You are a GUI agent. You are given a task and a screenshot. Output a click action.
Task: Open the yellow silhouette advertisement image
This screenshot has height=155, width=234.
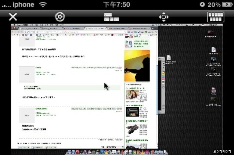click(x=137, y=66)
